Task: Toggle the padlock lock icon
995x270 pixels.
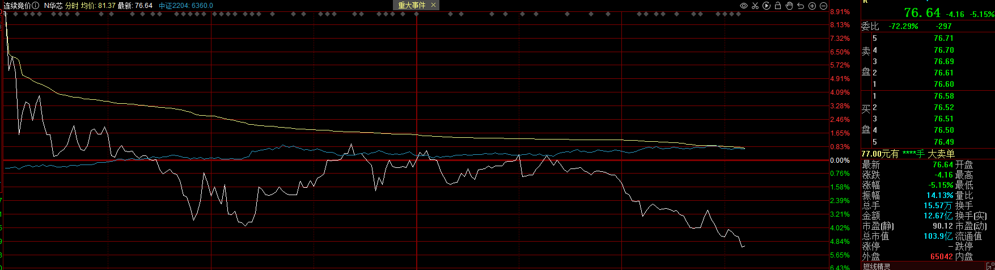Action: [778, 6]
